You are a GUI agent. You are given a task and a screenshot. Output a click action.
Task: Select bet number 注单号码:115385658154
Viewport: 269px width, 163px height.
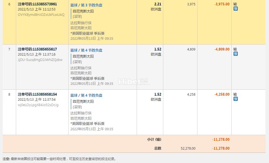[37, 95]
